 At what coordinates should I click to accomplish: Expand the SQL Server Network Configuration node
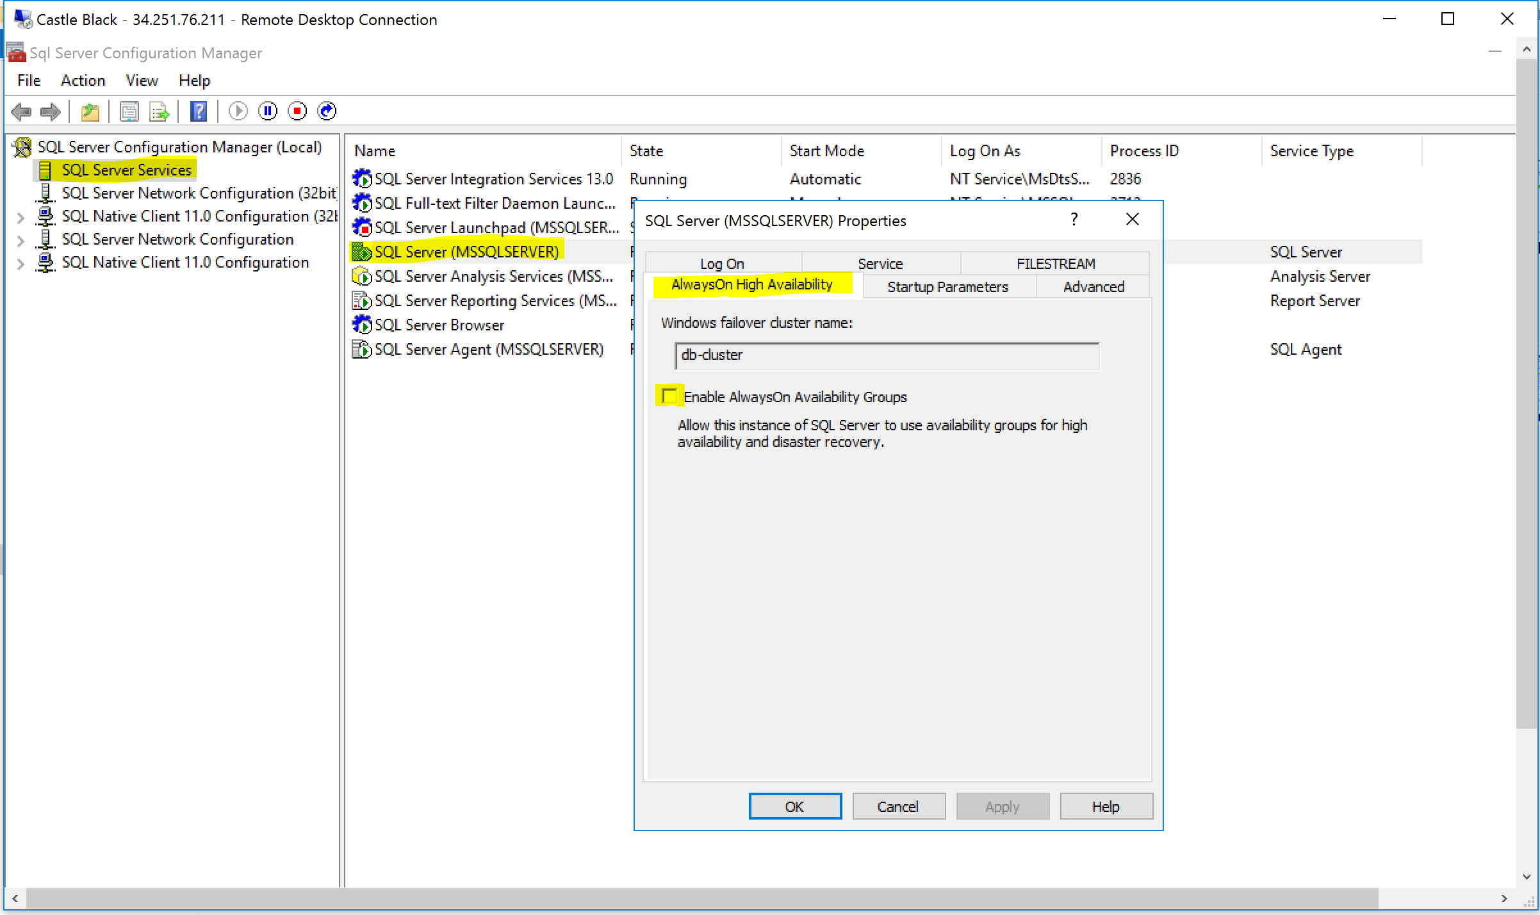point(20,241)
